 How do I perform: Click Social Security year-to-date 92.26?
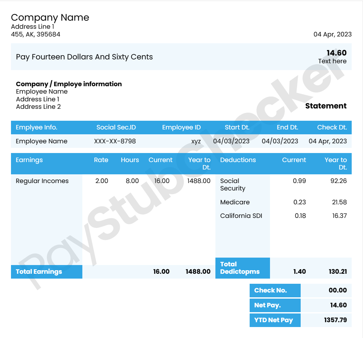click(338, 181)
